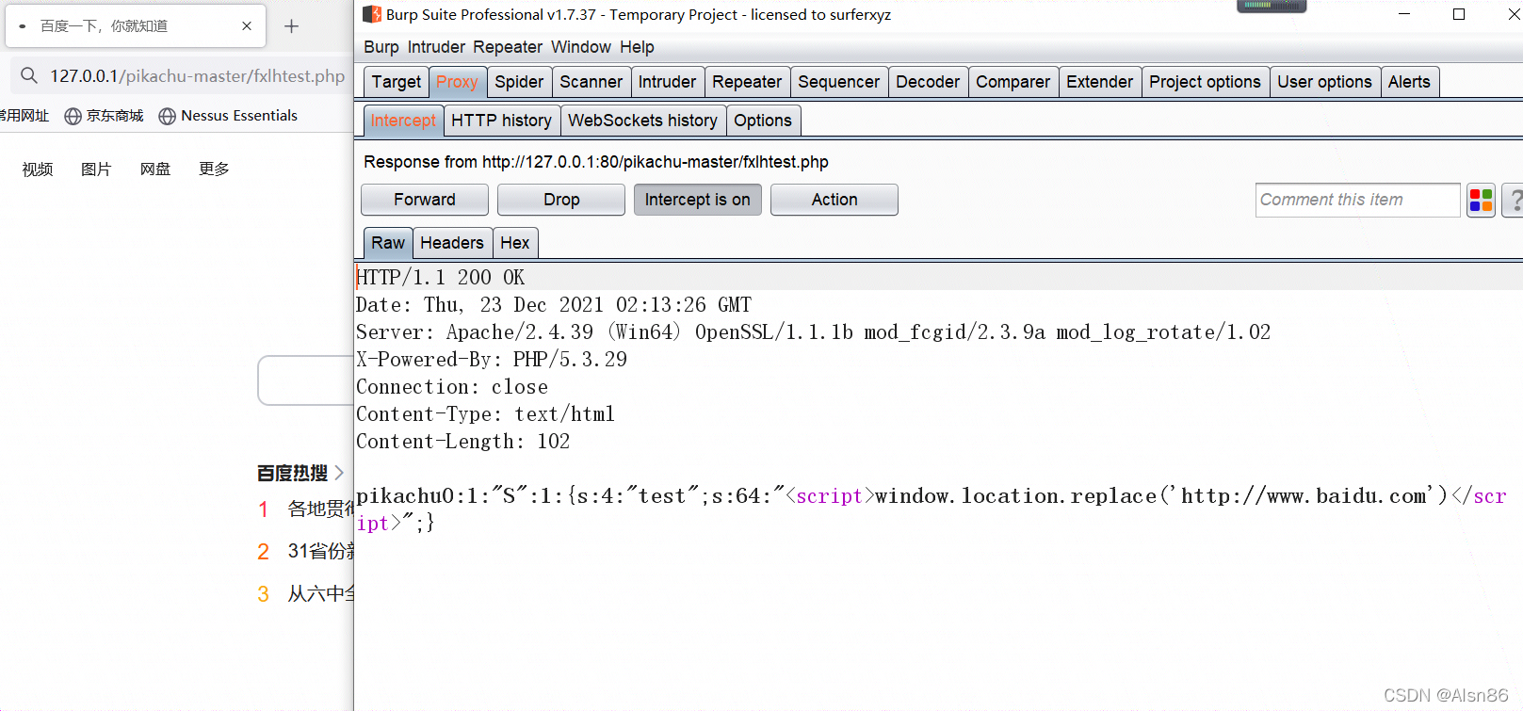
Task: Open the proxy Options sub-tab
Action: (x=763, y=121)
